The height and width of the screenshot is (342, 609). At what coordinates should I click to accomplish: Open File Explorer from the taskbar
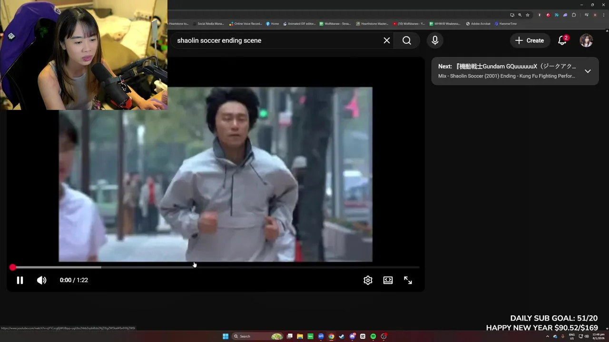pyautogui.click(x=300, y=336)
